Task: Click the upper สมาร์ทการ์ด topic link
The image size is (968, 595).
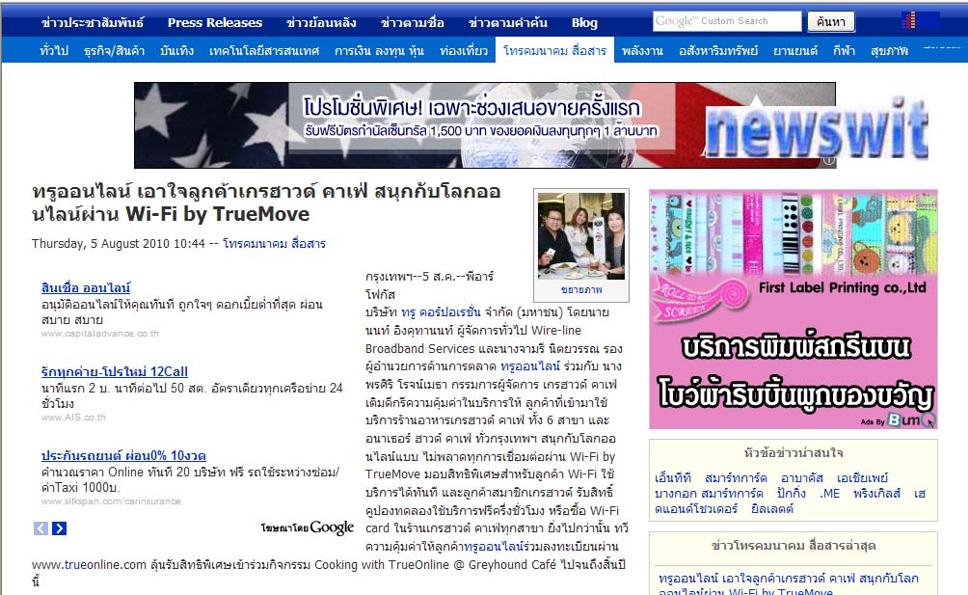Action: [736, 477]
